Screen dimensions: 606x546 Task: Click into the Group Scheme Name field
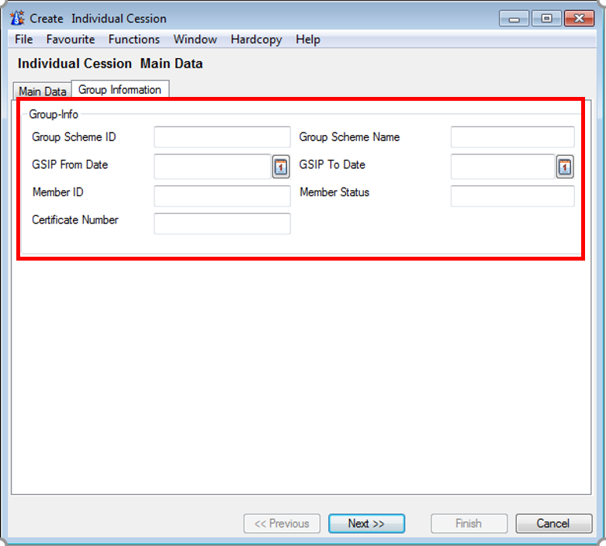(512, 138)
